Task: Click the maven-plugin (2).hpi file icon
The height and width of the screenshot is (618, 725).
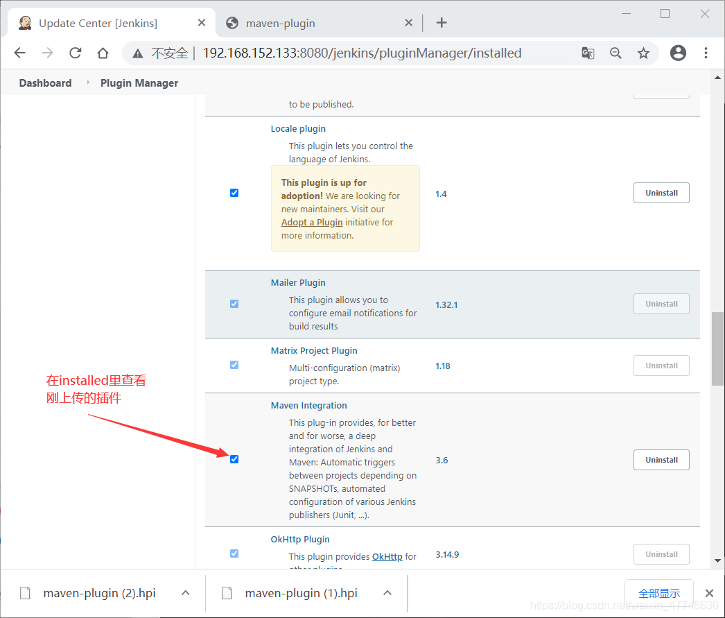Action: (x=25, y=592)
